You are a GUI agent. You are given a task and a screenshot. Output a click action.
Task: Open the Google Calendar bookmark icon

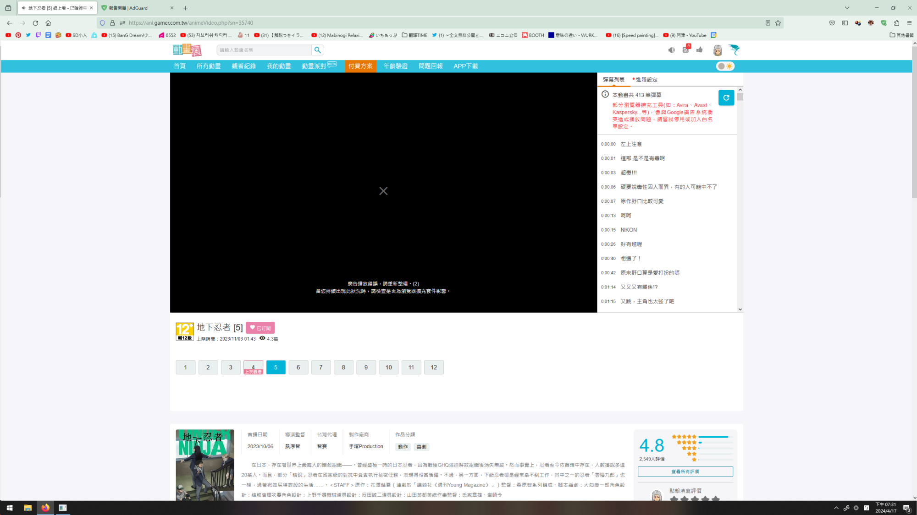click(713, 35)
